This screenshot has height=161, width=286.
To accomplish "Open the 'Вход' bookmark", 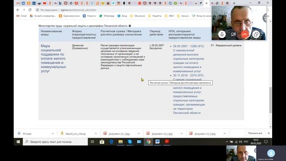I will coord(122,16).
